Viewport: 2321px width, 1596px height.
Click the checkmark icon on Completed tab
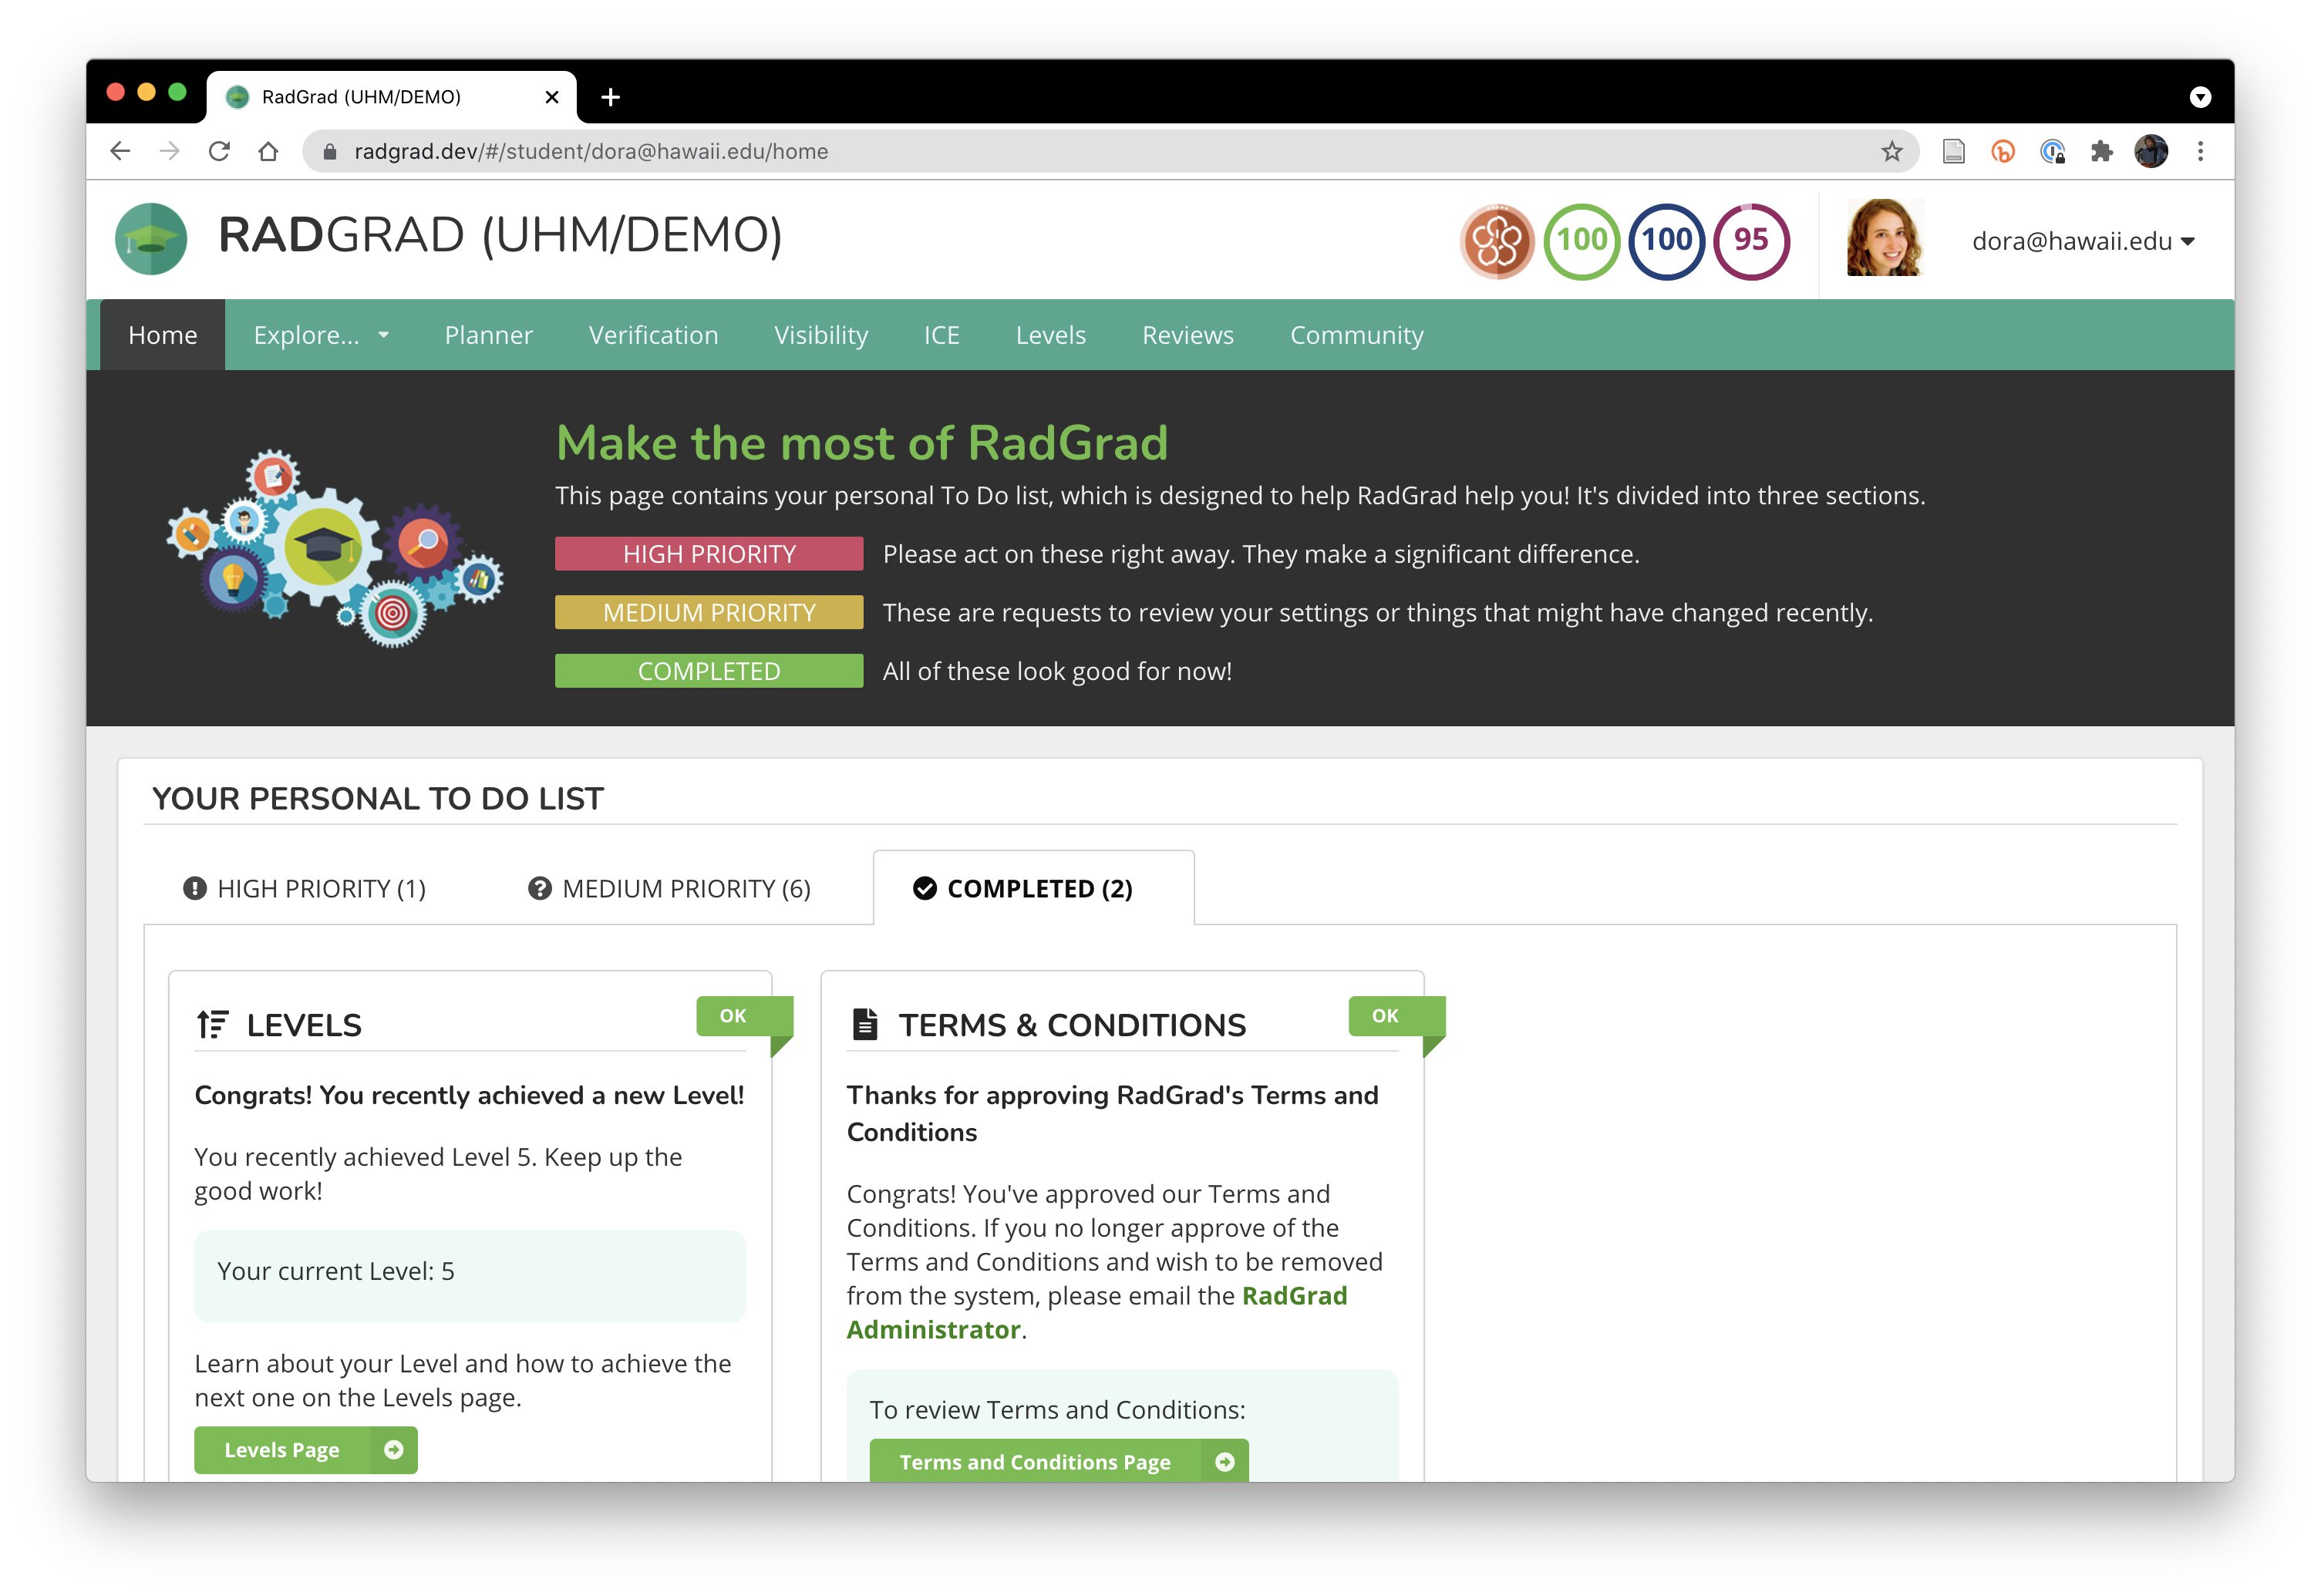tap(924, 888)
